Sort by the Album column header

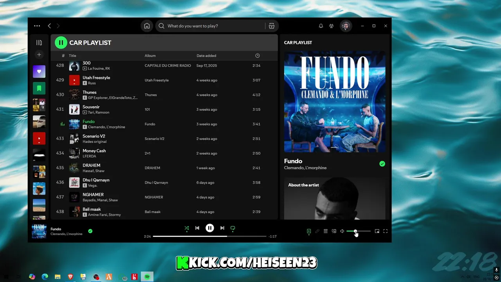pyautogui.click(x=150, y=56)
